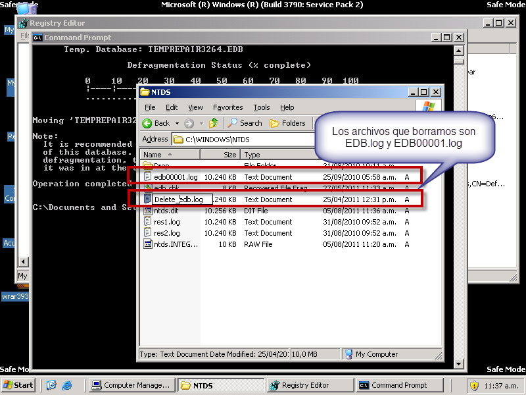
Task: Click the Internet Explorer quick launch icon
Action: (x=51, y=385)
